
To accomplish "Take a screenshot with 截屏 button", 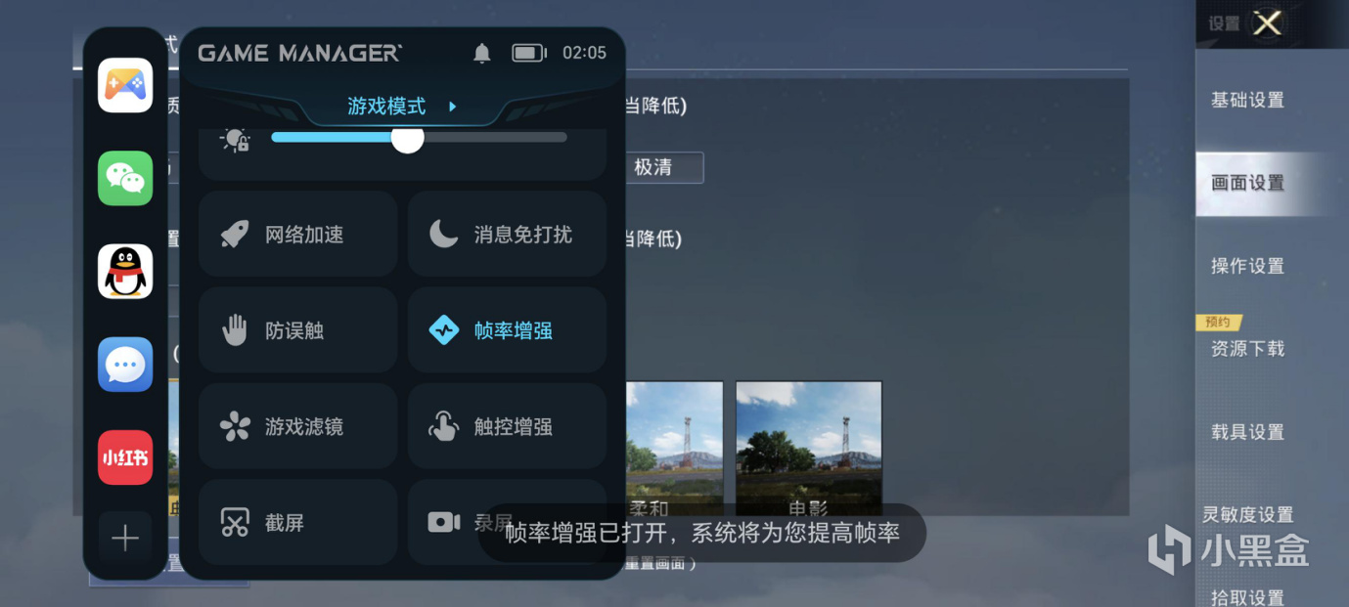I will (298, 522).
